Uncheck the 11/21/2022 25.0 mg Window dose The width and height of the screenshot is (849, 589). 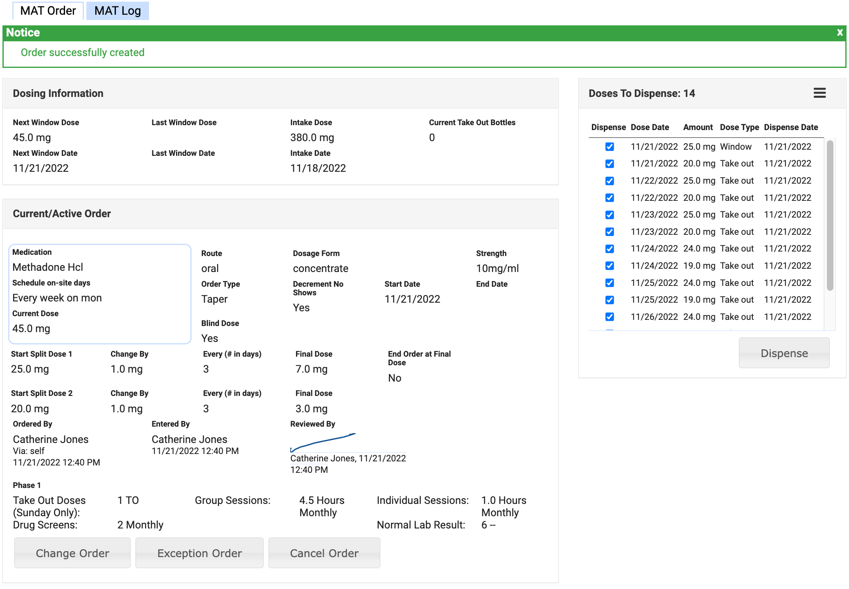click(610, 146)
